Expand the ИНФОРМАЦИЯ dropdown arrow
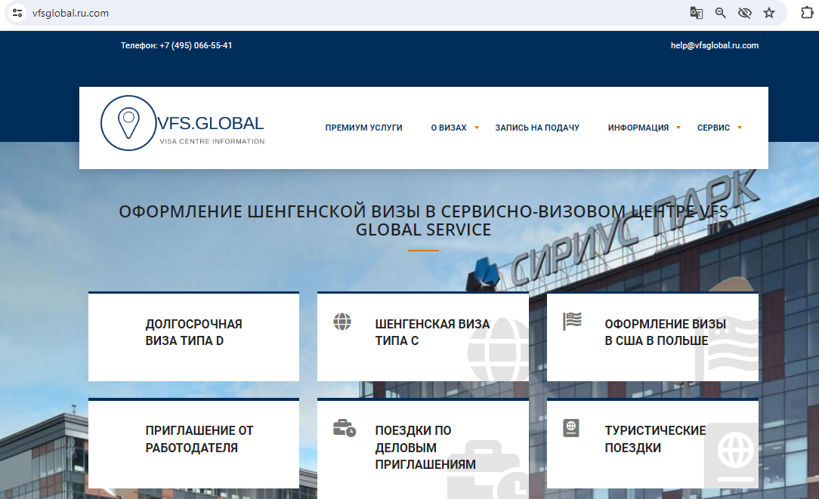 pos(678,128)
